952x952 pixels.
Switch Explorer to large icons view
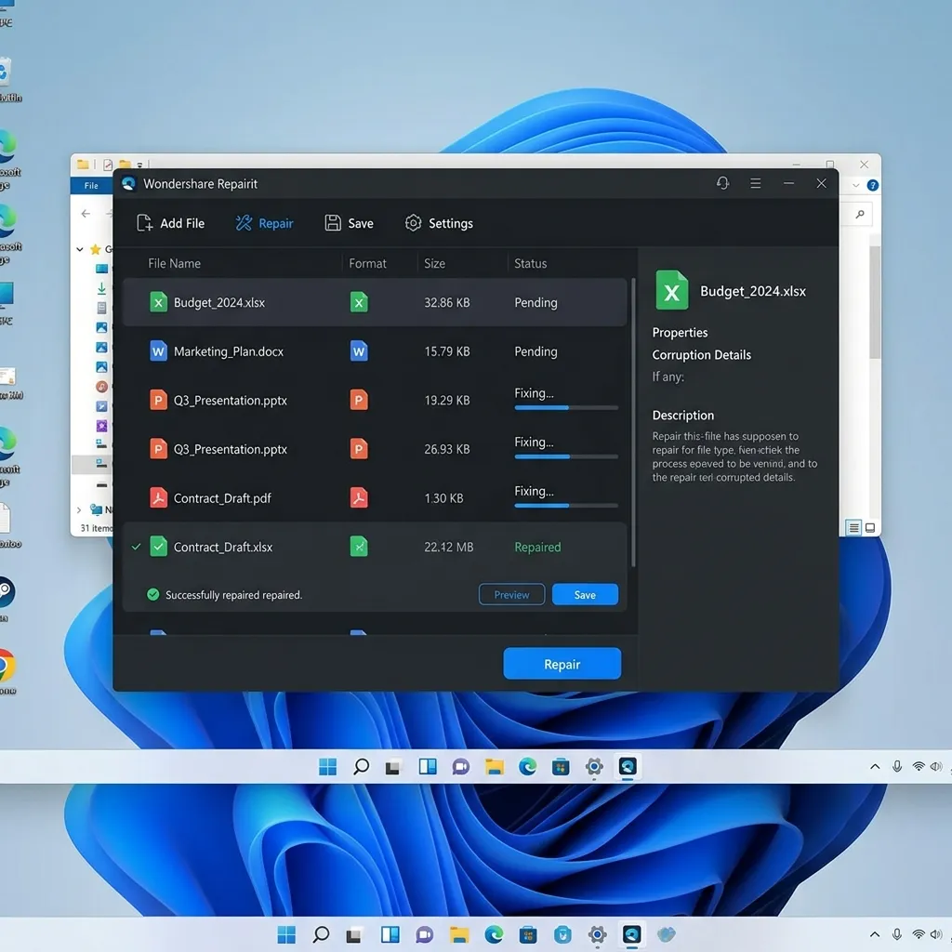point(870,528)
